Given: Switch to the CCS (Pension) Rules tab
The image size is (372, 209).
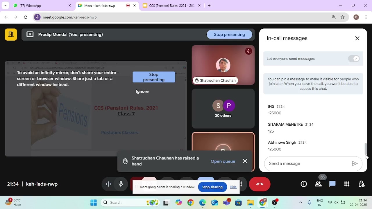Looking at the screenshot, I should click(172, 6).
